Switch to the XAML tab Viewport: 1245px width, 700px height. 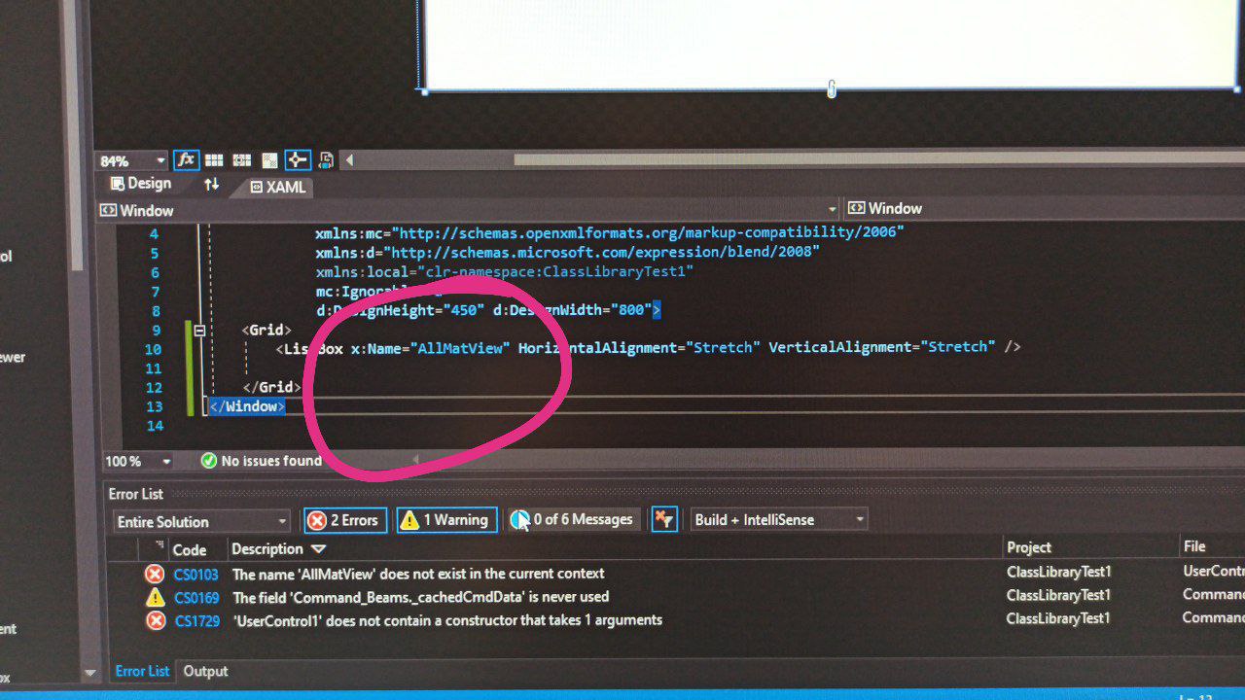(277, 187)
